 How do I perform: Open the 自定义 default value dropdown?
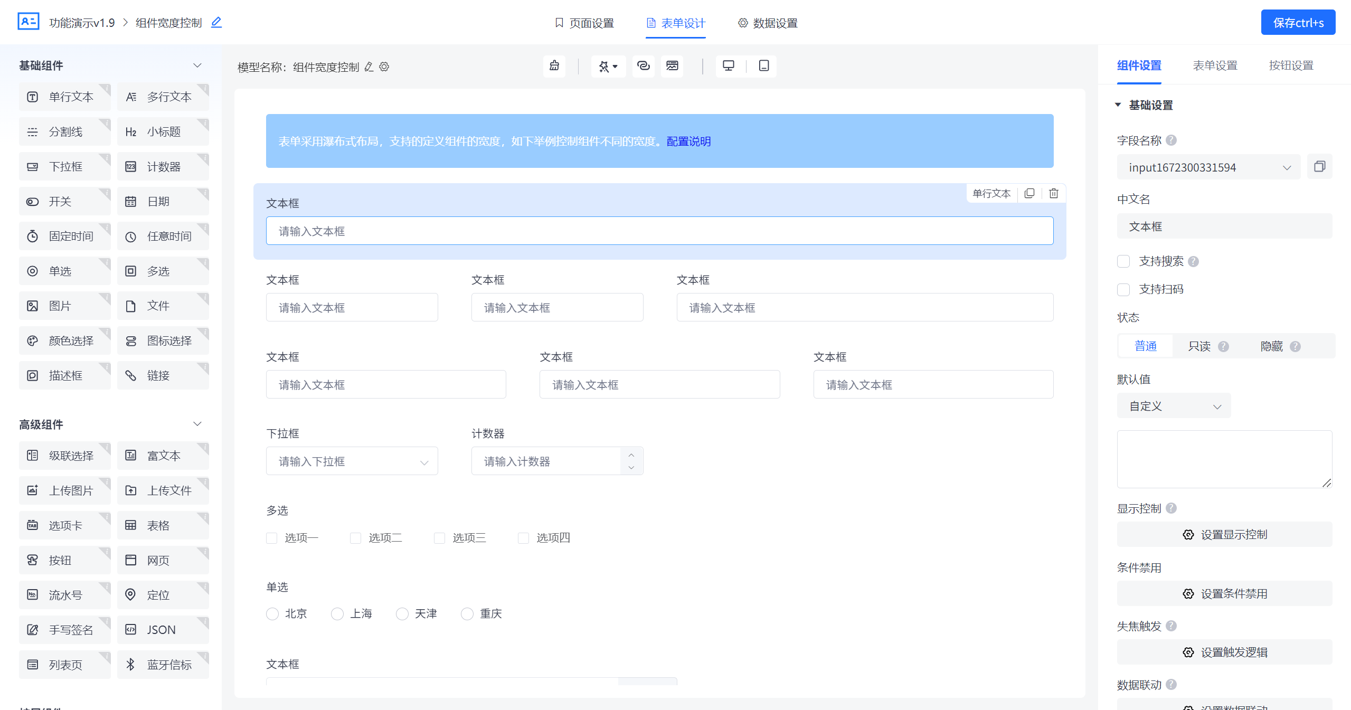1173,406
